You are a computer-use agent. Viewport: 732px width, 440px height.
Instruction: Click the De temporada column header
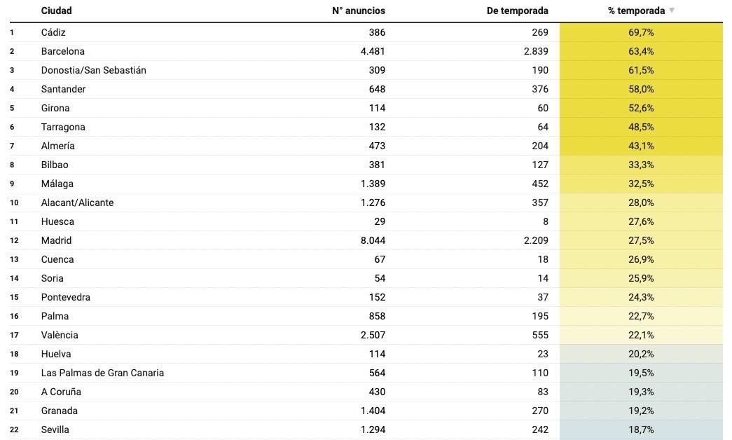[x=517, y=11]
